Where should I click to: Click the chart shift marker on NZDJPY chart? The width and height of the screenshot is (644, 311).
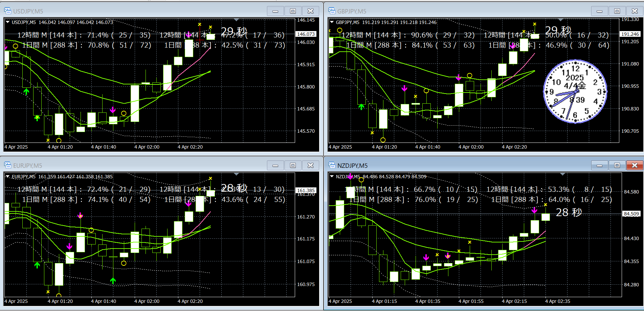point(562,174)
